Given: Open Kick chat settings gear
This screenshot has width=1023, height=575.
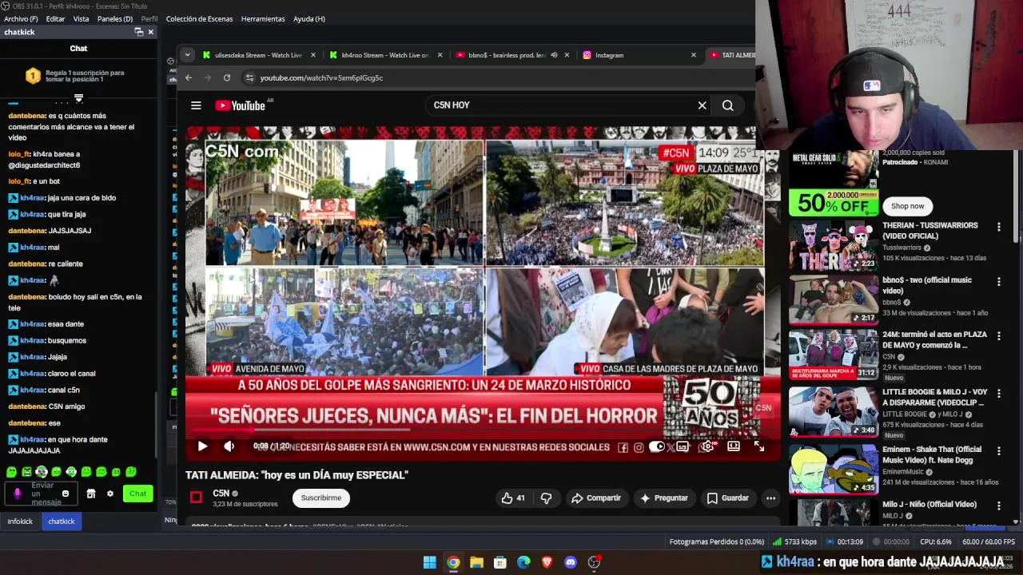Looking at the screenshot, I should coord(110,494).
